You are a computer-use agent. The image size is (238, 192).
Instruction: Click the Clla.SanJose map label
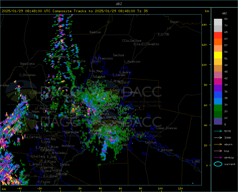pyautogui.click(x=132, y=41)
